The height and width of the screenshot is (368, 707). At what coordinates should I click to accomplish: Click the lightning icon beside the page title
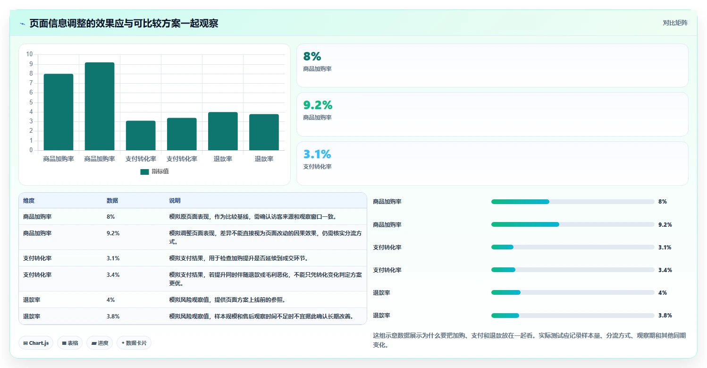(23, 24)
